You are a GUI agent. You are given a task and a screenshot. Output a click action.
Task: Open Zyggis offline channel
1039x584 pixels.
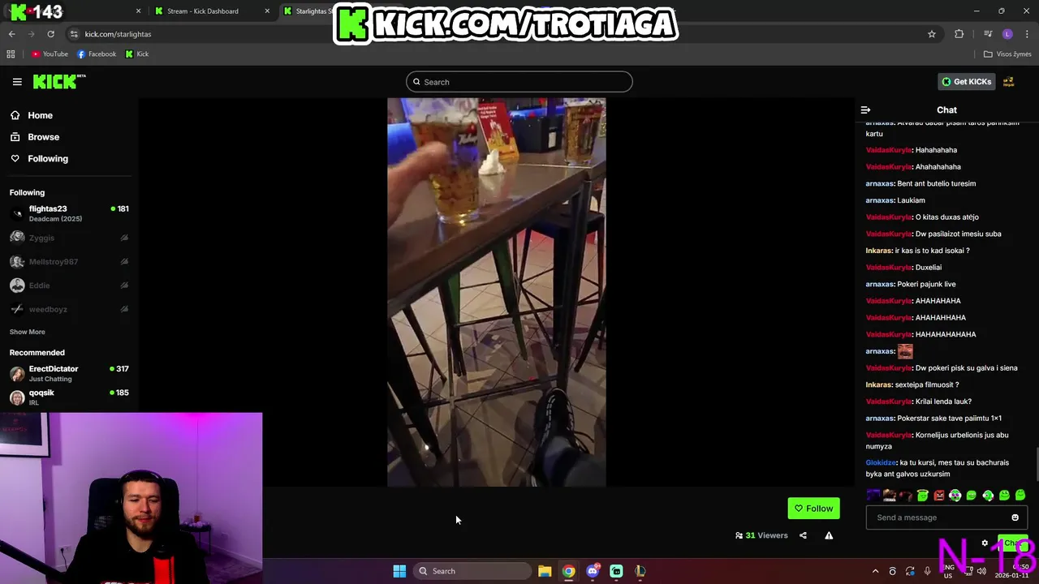tap(70, 238)
